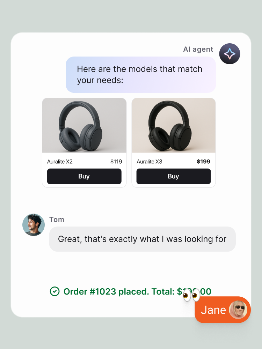The image size is (262, 349).
Task: Click the AI agent label text
Action: tap(198, 49)
